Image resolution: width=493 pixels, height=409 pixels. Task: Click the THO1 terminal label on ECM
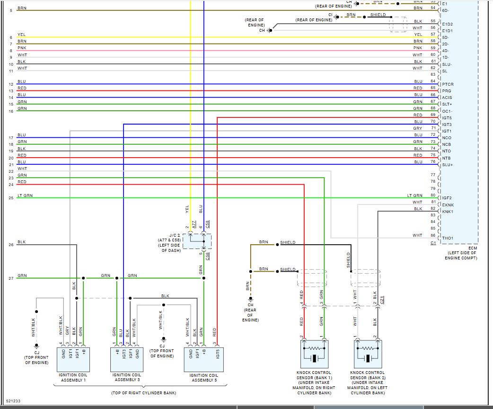tap(448, 238)
